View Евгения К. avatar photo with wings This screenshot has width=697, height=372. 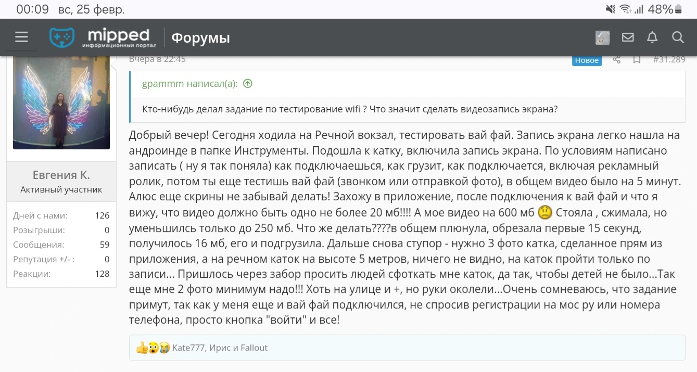coord(61,102)
